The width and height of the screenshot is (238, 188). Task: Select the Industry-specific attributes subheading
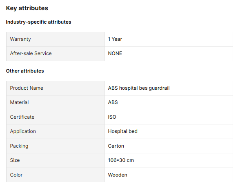point(38,22)
